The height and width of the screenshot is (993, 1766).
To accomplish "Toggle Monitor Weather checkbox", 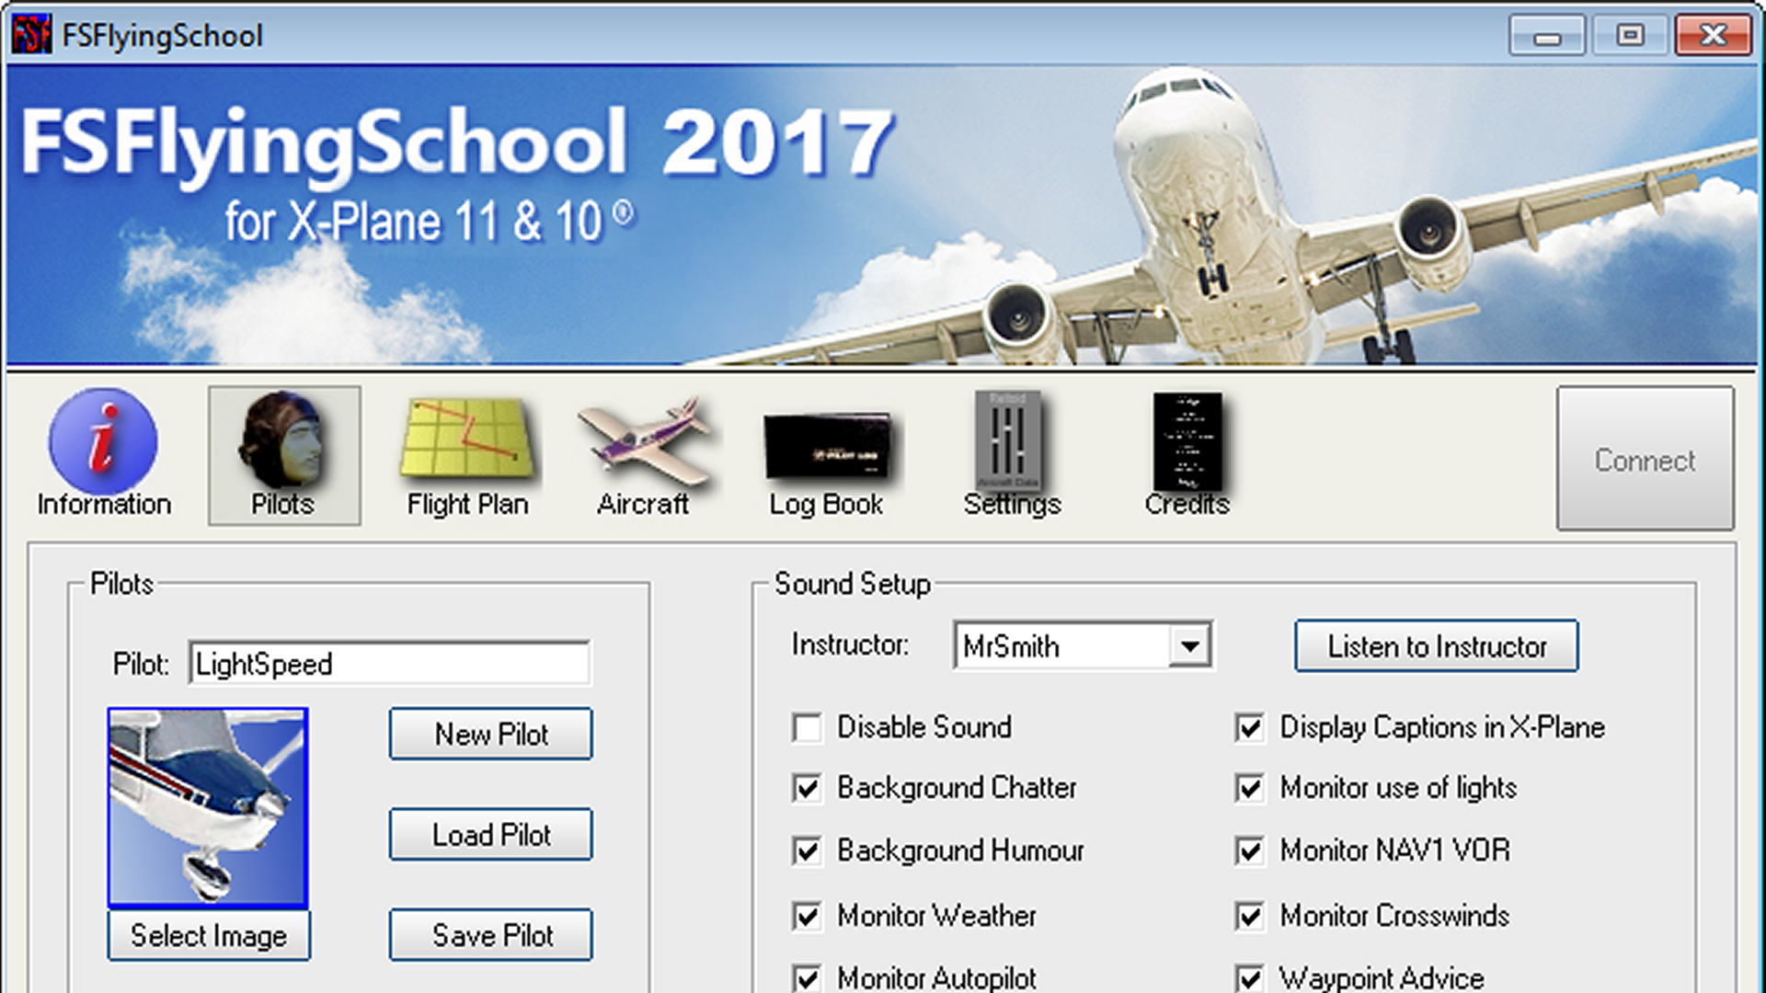I will pos(807,916).
